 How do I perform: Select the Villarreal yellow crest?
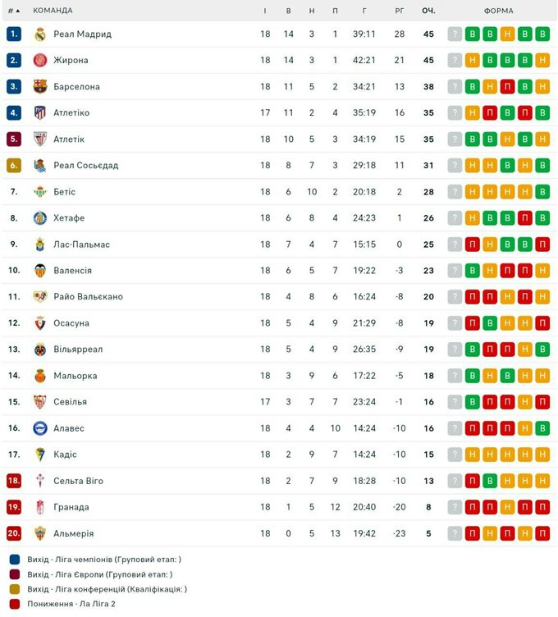tap(40, 350)
